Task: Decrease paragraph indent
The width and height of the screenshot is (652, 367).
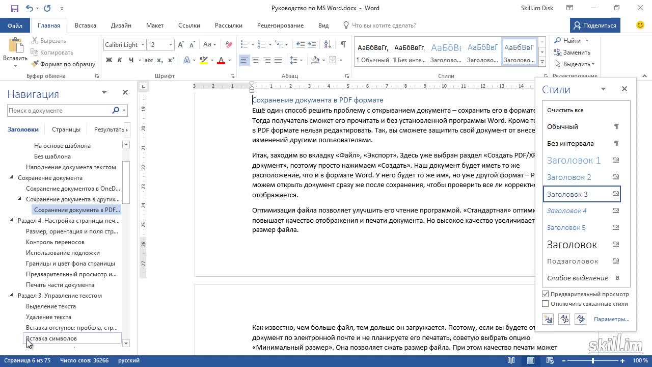Action: coord(301,45)
